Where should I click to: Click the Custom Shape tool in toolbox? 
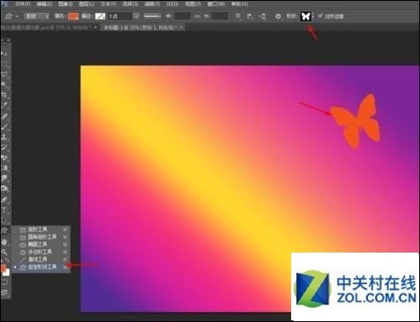(4, 231)
